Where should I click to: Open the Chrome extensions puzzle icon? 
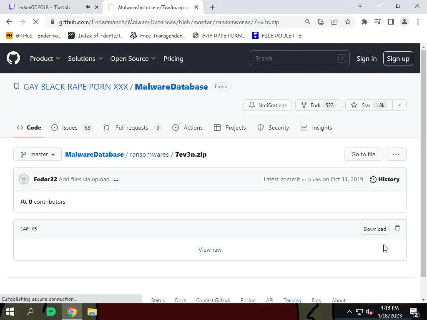pyautogui.click(x=364, y=22)
